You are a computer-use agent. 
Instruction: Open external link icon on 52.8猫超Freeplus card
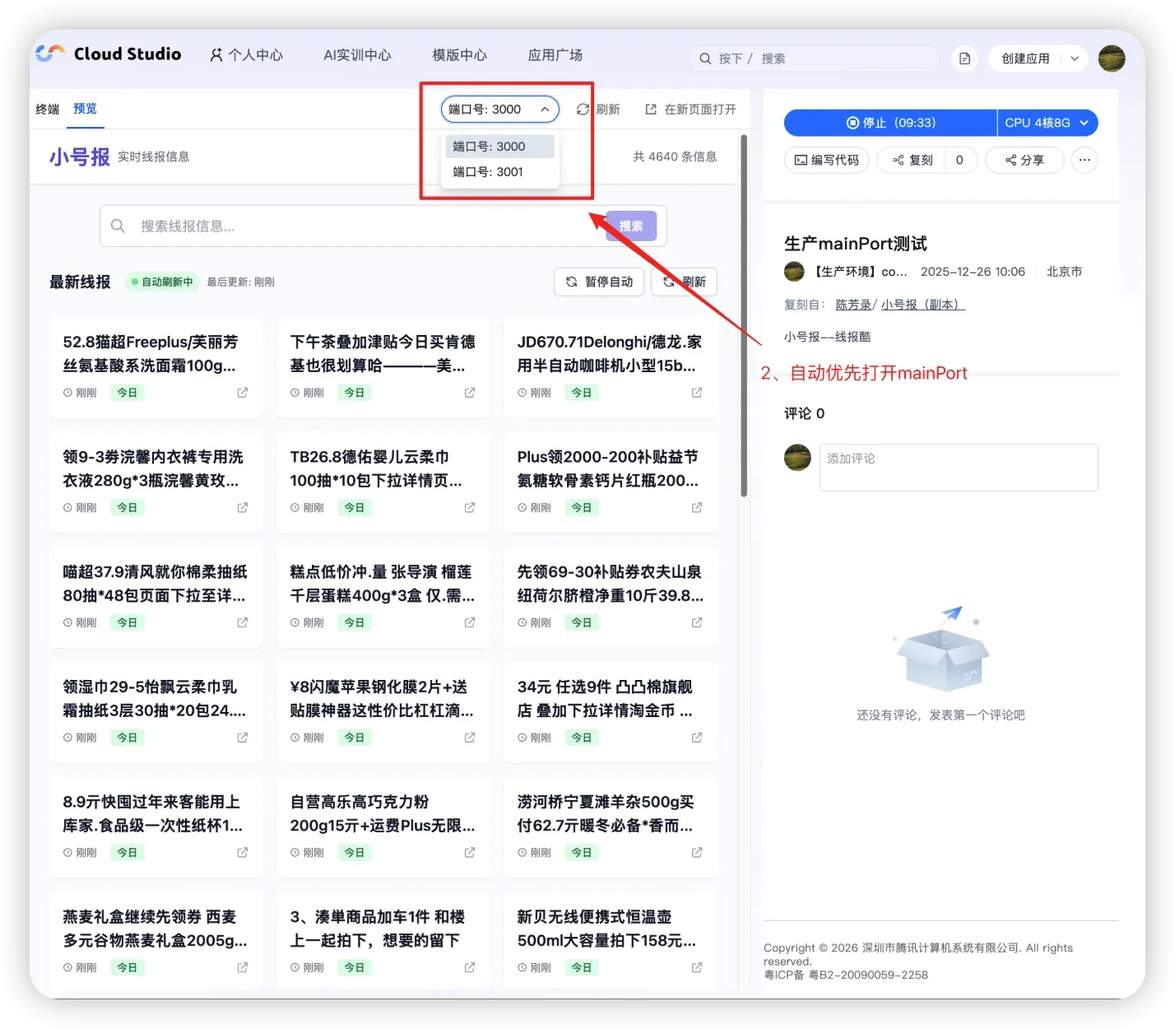(242, 393)
